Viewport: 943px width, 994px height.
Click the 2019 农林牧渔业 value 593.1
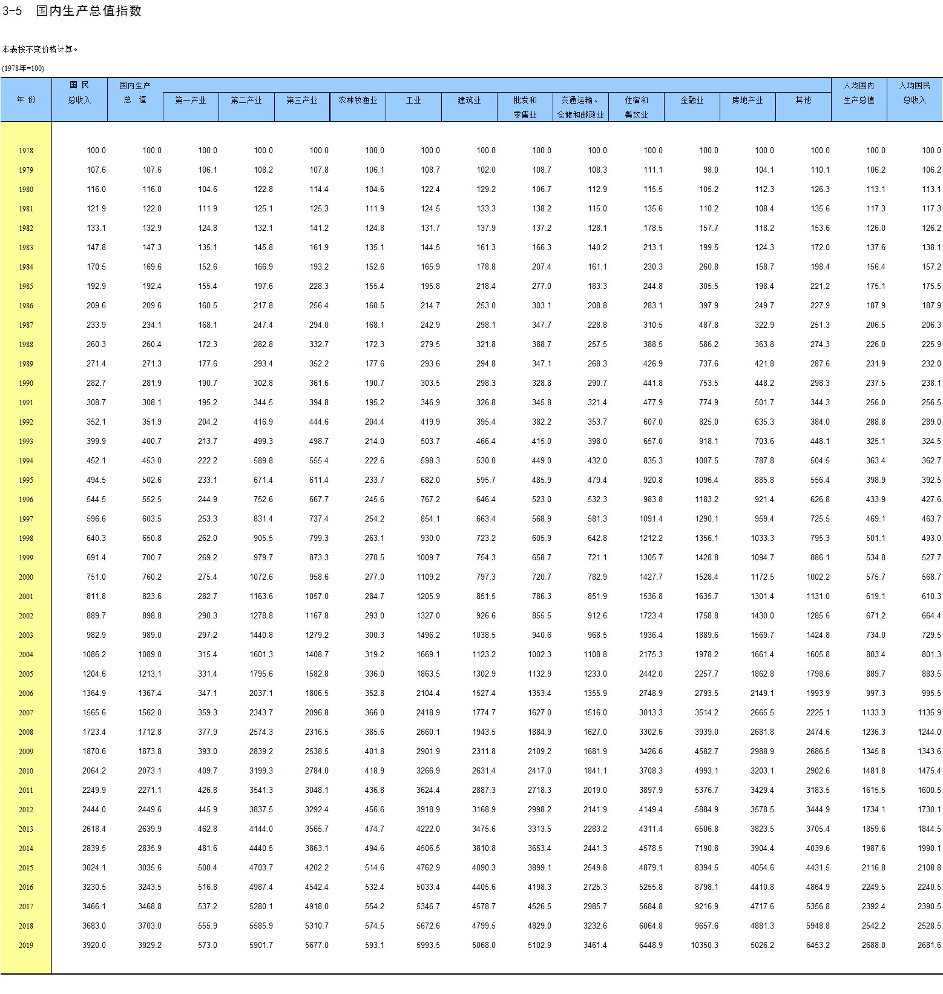pos(375,946)
